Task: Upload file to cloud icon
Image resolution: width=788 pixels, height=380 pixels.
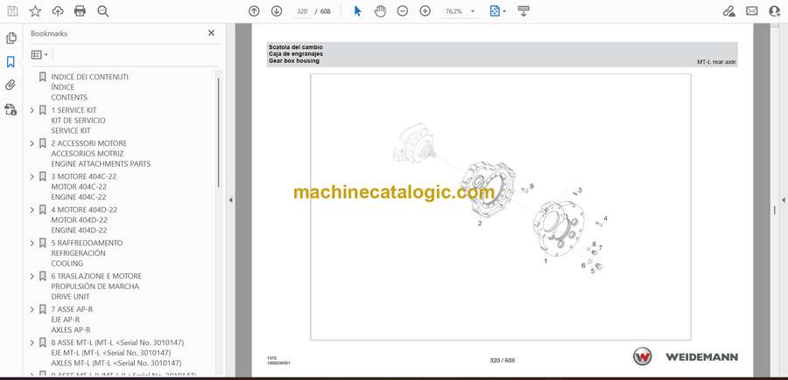Action: click(x=58, y=11)
